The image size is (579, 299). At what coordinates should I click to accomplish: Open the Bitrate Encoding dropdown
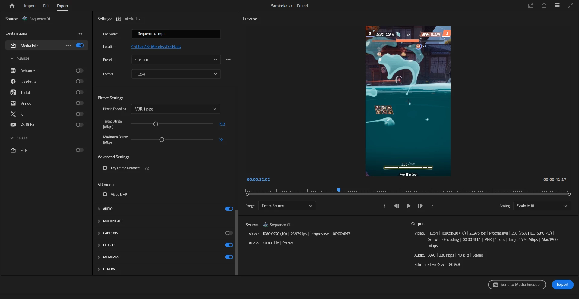[176, 109]
